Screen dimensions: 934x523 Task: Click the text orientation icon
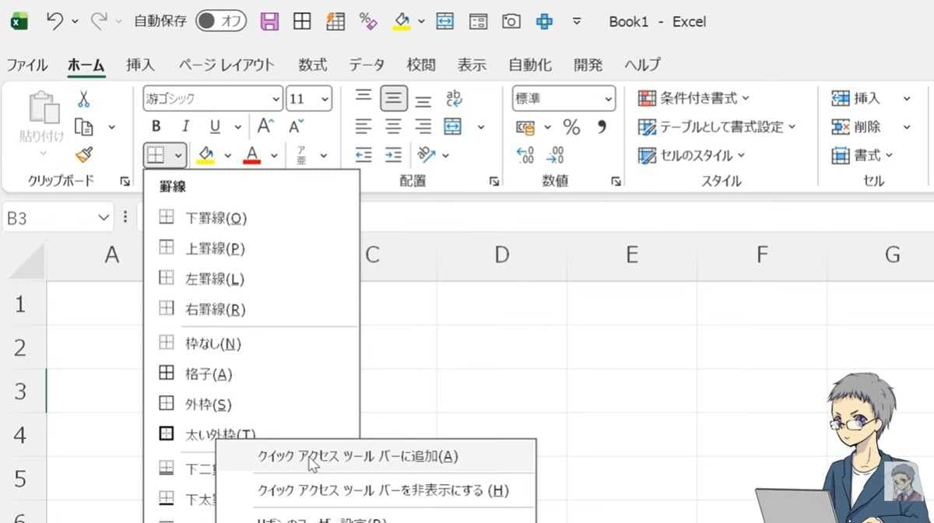coord(426,155)
